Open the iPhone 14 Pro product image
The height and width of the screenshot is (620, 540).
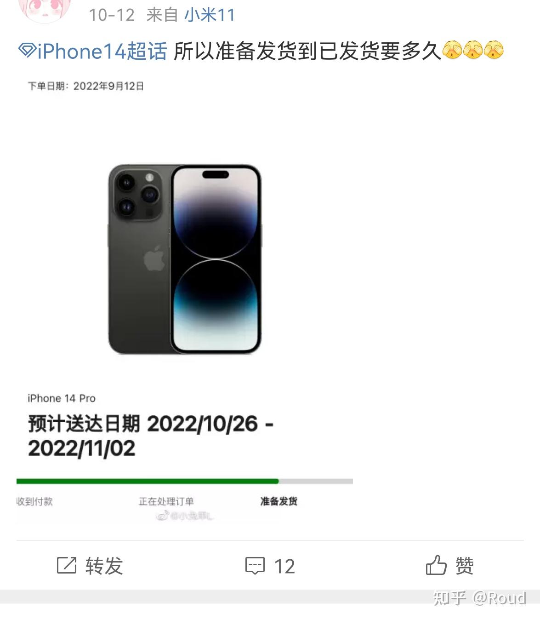185,259
